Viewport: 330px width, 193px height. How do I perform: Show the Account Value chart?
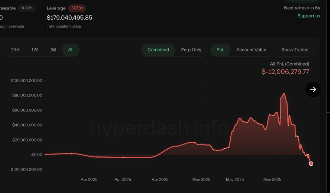tap(251, 50)
